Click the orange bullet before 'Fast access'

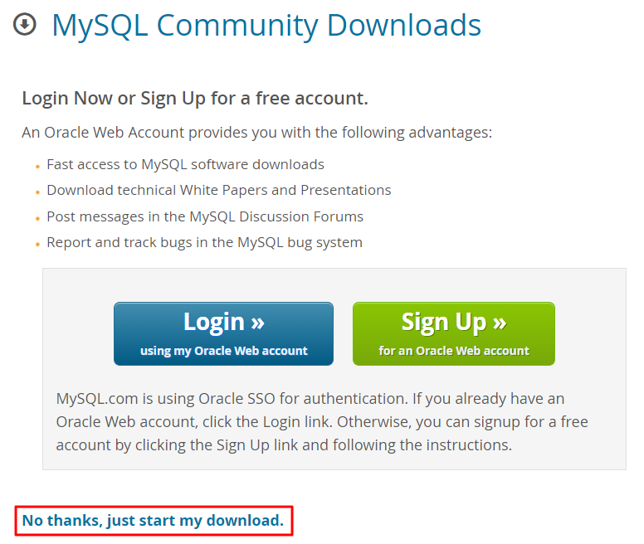37,167
